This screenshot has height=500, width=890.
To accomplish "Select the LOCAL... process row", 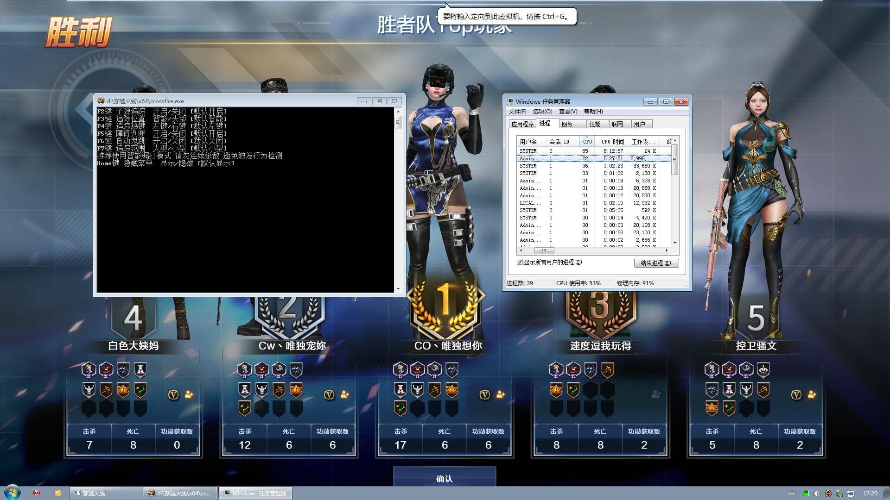I will tap(594, 203).
